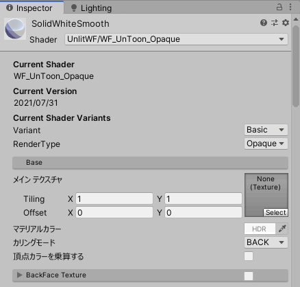
Task: Open the Shader dropdown UnlitWF/WF_UnToon_Opaque
Action: tap(176, 39)
